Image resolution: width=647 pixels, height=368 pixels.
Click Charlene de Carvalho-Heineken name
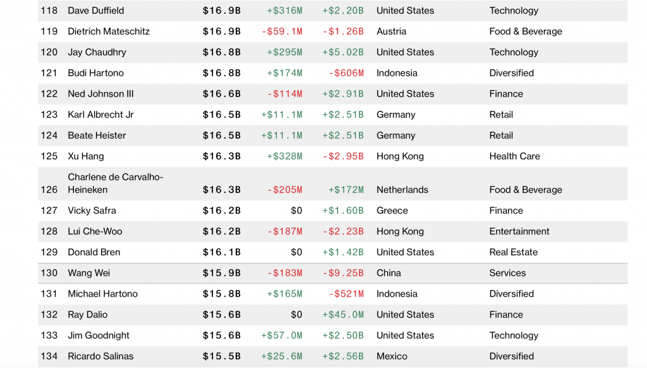tap(115, 184)
